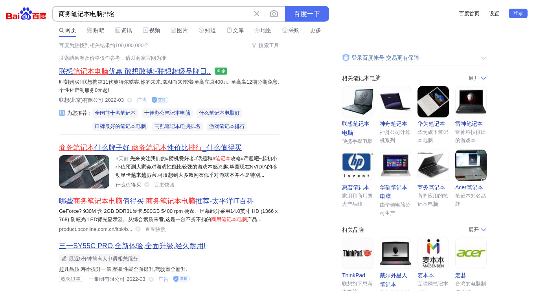This screenshot has height=291, width=537.
Task: Select suggestion 游戏笔记本排行
Action: 227,126
